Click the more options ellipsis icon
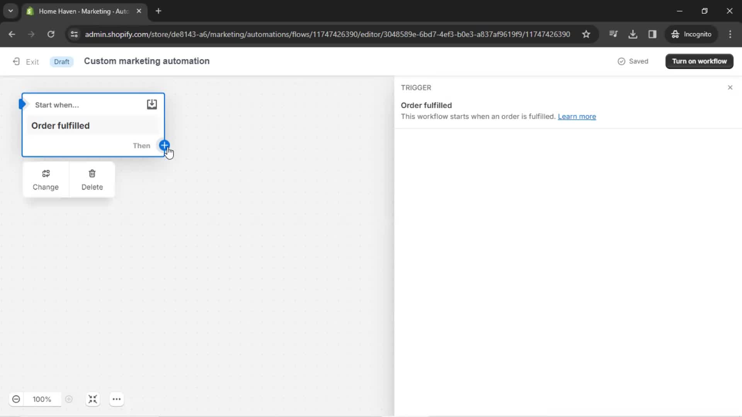 point(116,399)
